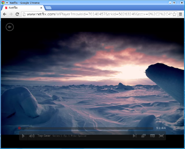Click the page icon in the address bar
This screenshot has height=149, width=185.
pos(24,14)
